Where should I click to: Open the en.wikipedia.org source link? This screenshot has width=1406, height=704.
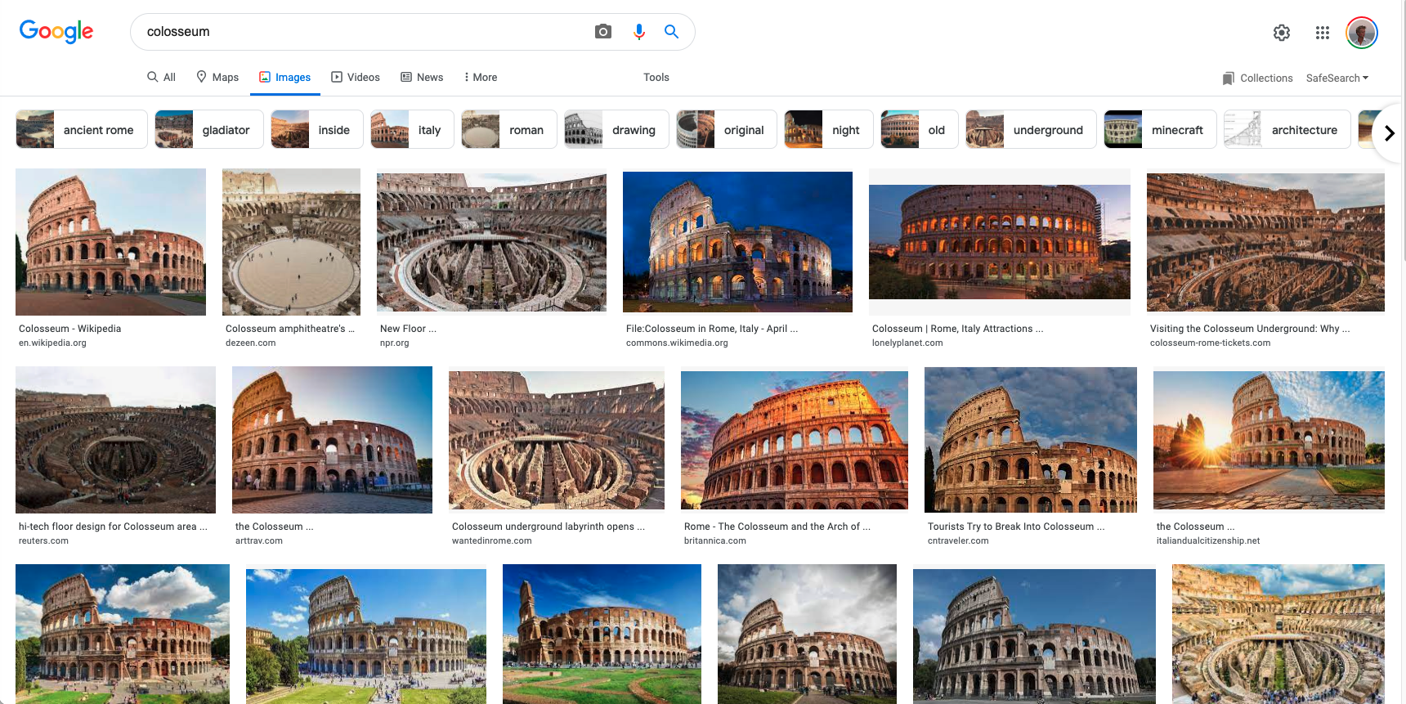(x=52, y=343)
